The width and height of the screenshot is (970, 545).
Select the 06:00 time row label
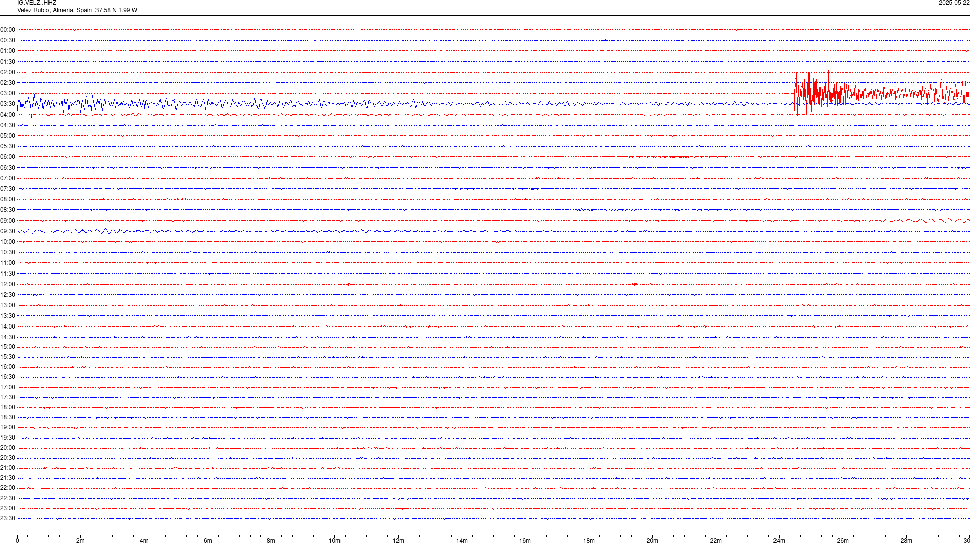tap(8, 157)
